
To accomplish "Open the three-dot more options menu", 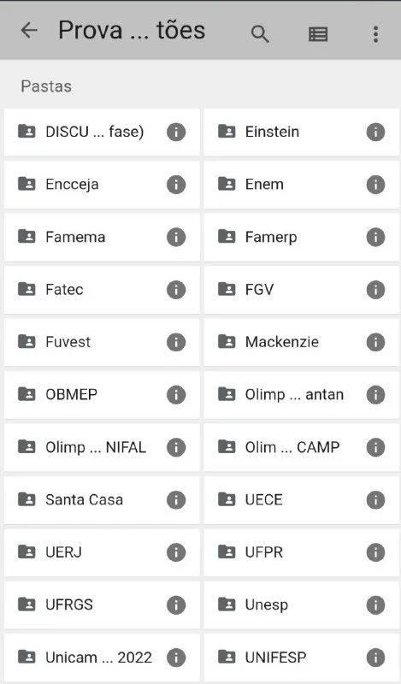I will point(375,33).
